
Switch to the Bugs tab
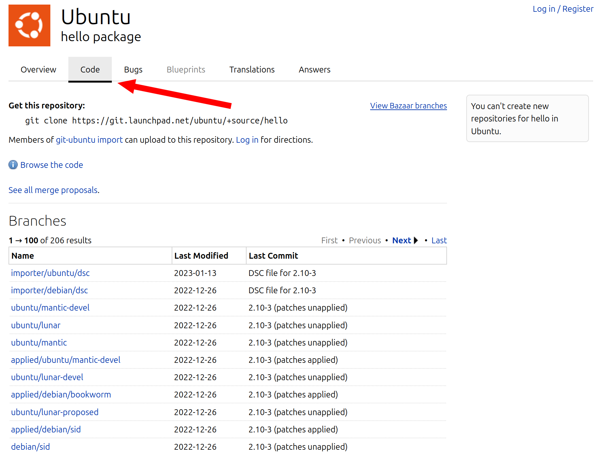pos(133,70)
